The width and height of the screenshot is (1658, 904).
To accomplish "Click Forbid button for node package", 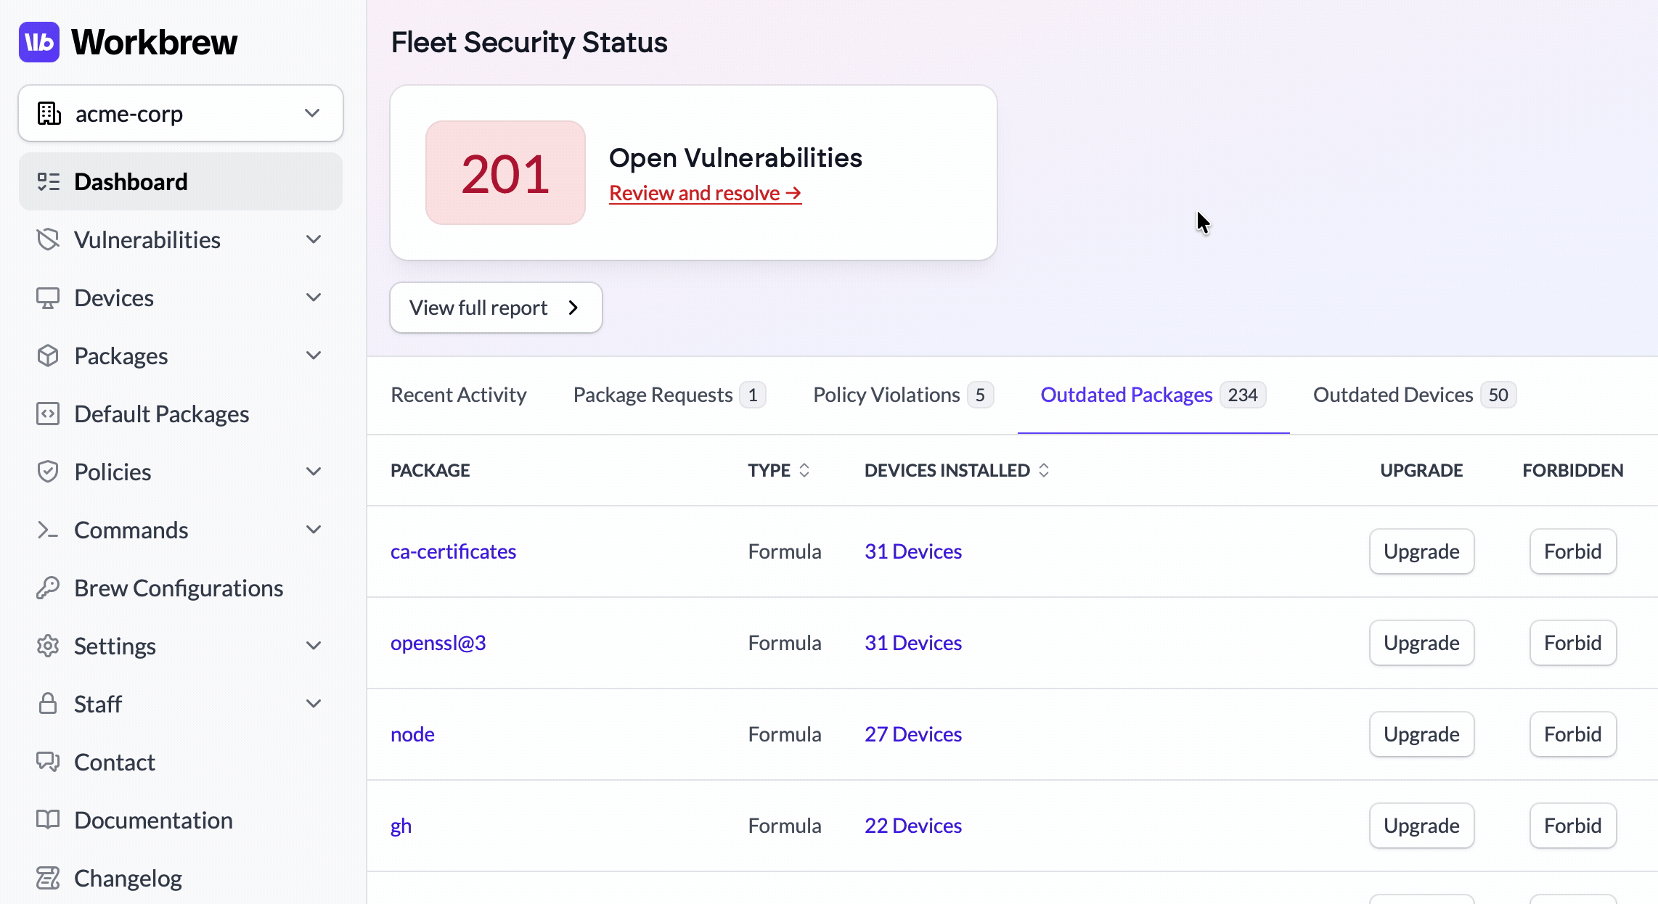I will click(x=1572, y=734).
